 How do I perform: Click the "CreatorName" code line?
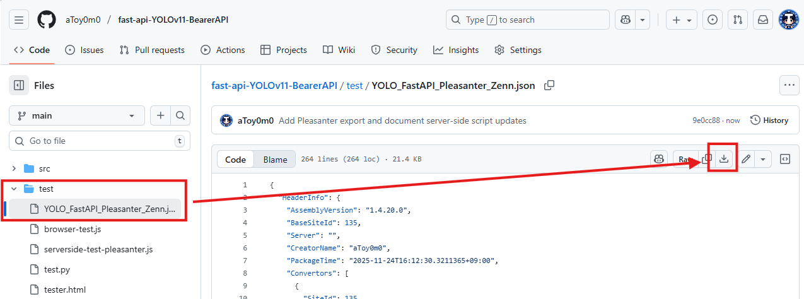pos(339,248)
